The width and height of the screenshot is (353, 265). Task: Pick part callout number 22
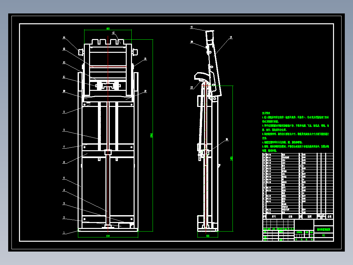(x=192, y=88)
